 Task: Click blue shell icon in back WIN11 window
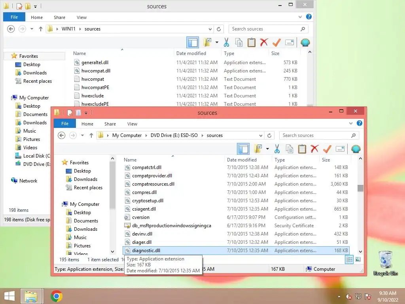tap(305, 42)
